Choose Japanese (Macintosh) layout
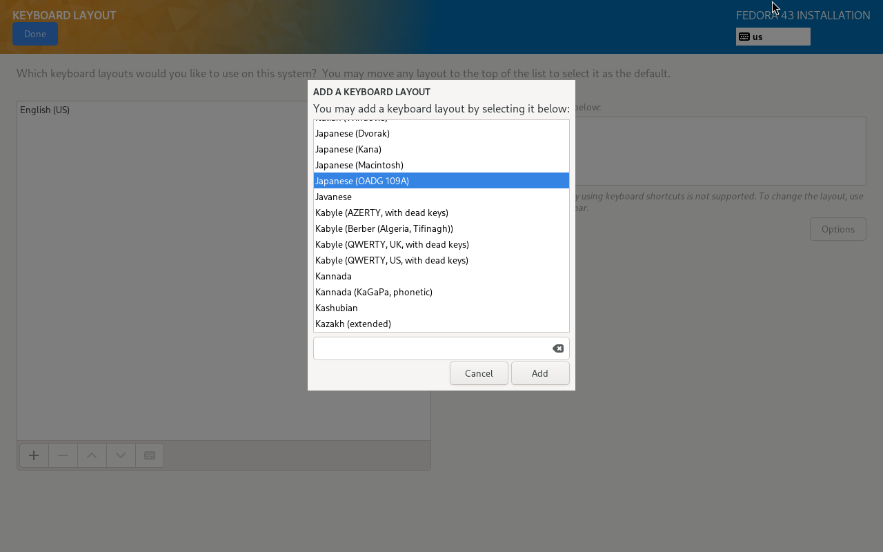The image size is (883, 552). pos(359,165)
